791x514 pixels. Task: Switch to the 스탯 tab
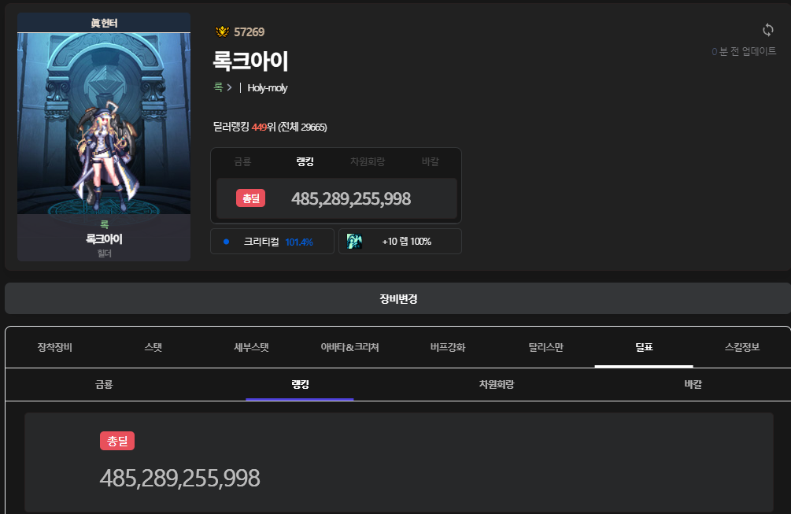coord(153,347)
